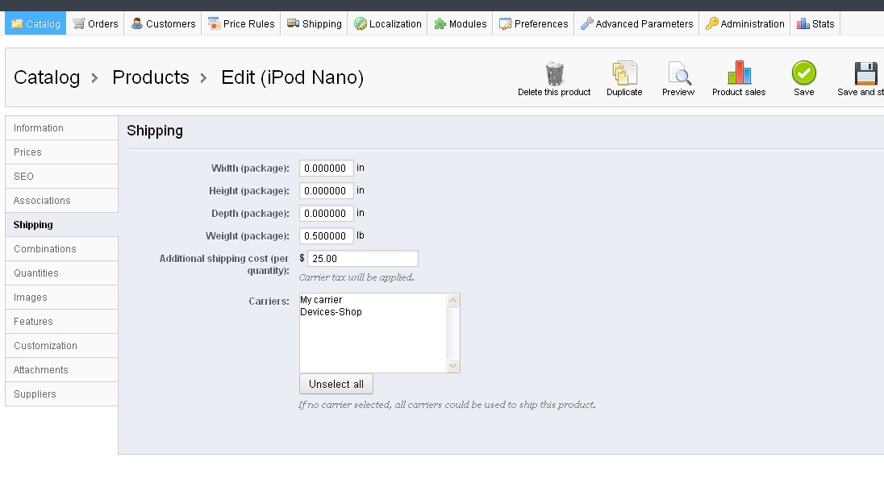Click the green Save checkmark icon
884x483 pixels.
pyautogui.click(x=803, y=73)
